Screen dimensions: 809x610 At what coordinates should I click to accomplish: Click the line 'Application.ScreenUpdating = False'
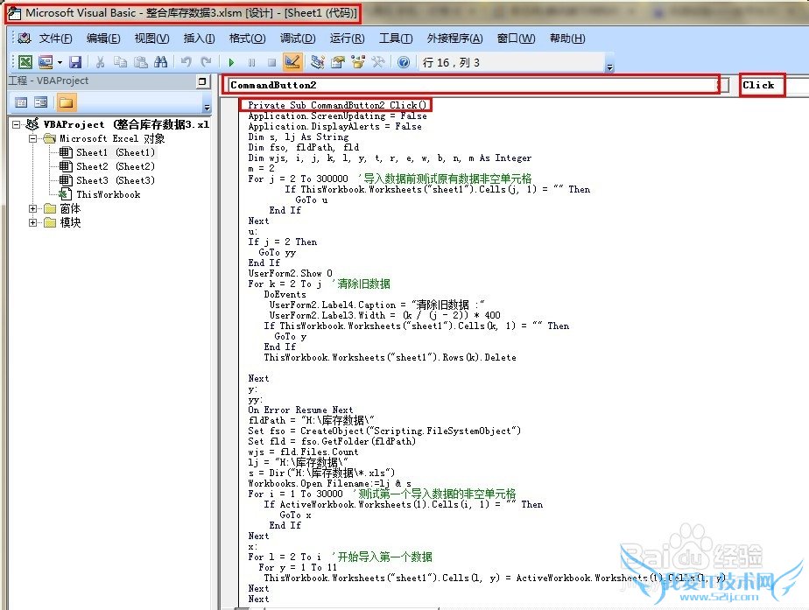tap(337, 116)
